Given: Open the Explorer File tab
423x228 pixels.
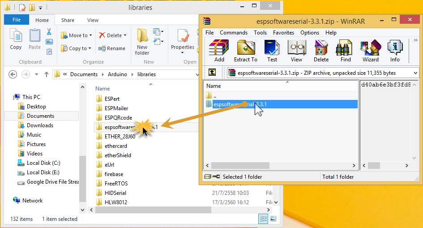Looking at the screenshot, I should pyautogui.click(x=17, y=20).
